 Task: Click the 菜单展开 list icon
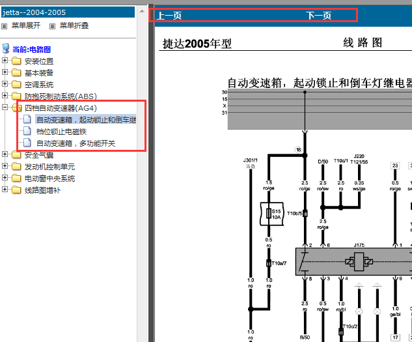tap(4, 26)
